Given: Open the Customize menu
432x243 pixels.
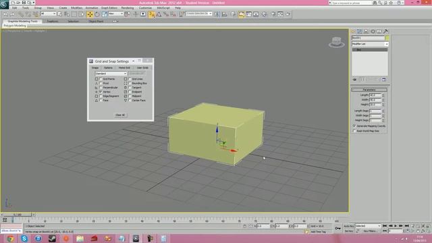Looking at the screenshot, I should click(145, 8).
